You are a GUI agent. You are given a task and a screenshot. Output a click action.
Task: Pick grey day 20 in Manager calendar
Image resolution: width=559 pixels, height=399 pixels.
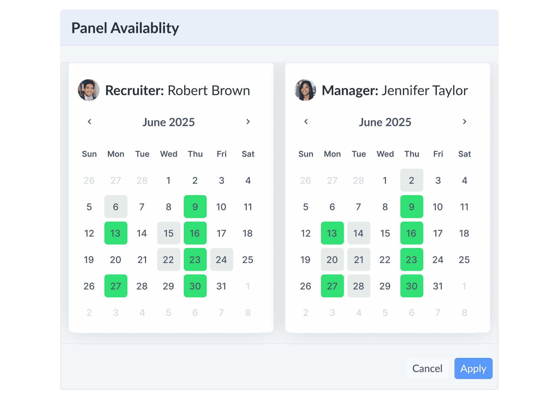point(332,259)
